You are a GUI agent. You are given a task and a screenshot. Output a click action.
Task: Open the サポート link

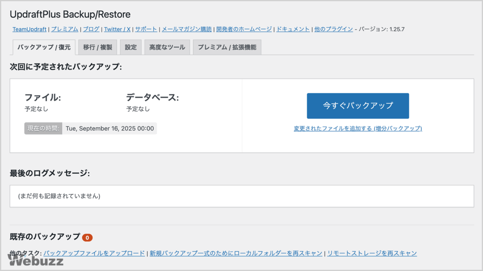point(146,29)
